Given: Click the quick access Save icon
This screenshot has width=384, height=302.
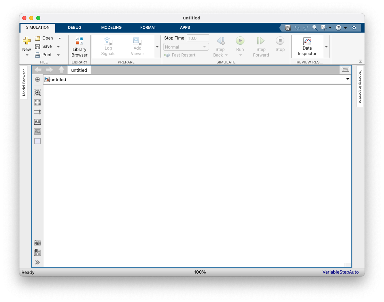Looking at the screenshot, I should 288,28.
